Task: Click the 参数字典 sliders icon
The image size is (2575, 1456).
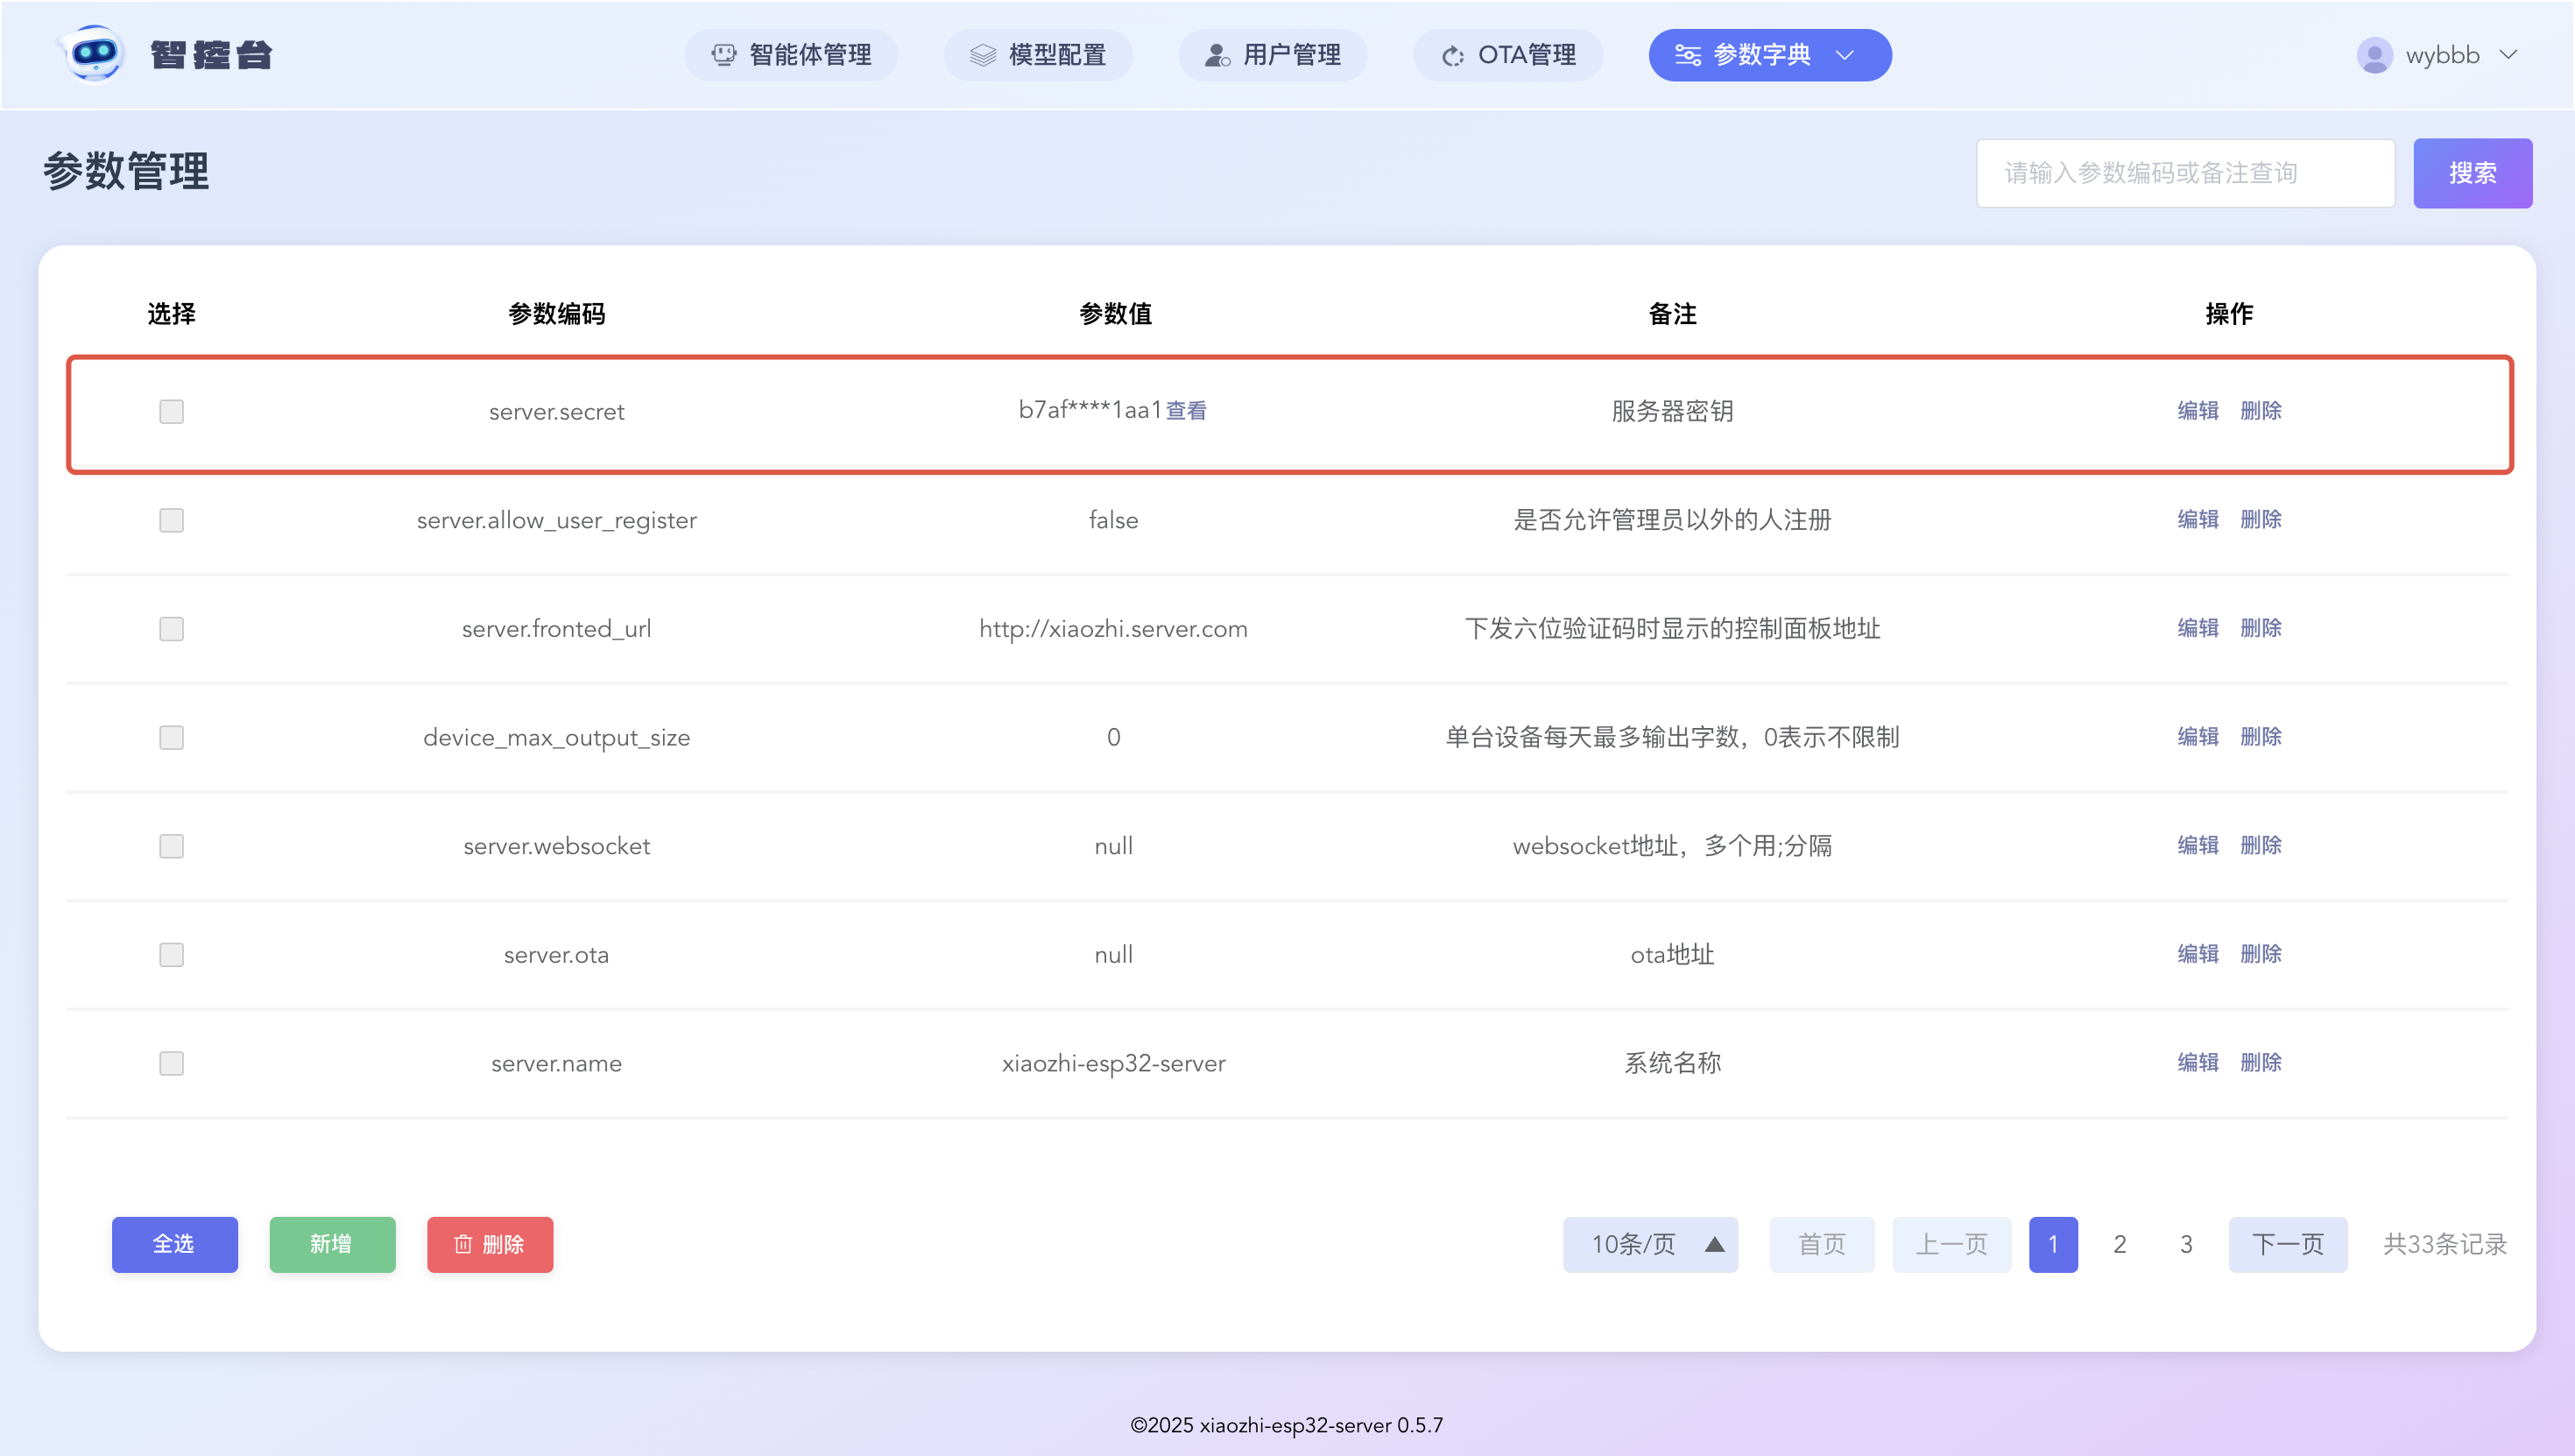Action: point(1688,55)
